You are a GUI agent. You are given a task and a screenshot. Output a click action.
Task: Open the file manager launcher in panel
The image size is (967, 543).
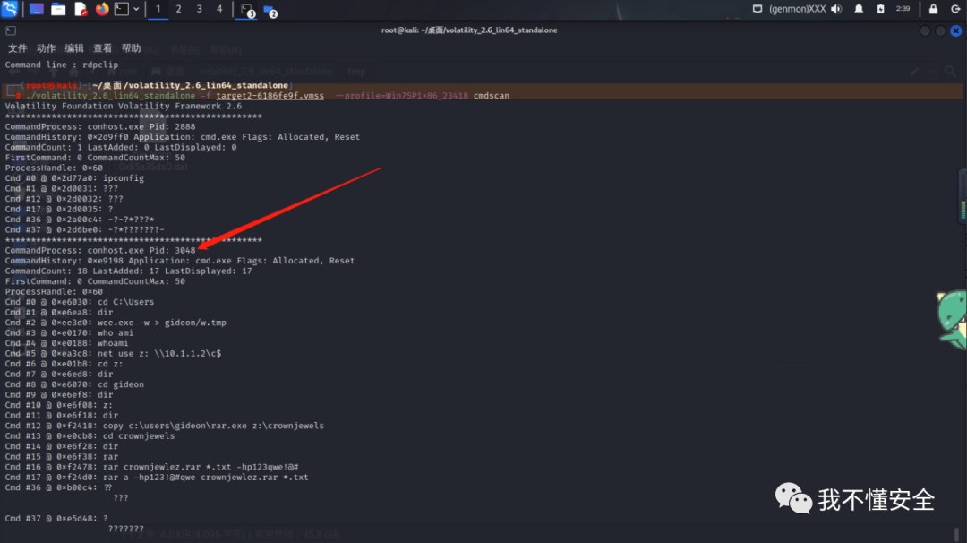coord(58,9)
